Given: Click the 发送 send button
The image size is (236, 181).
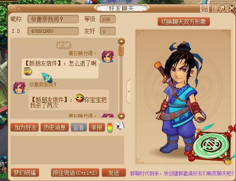Looking at the screenshot, I should [x=114, y=172].
